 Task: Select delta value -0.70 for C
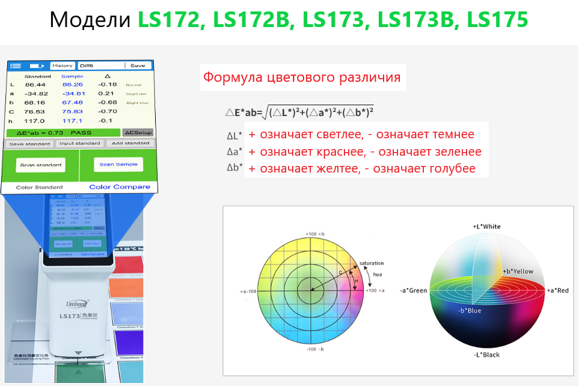point(108,111)
